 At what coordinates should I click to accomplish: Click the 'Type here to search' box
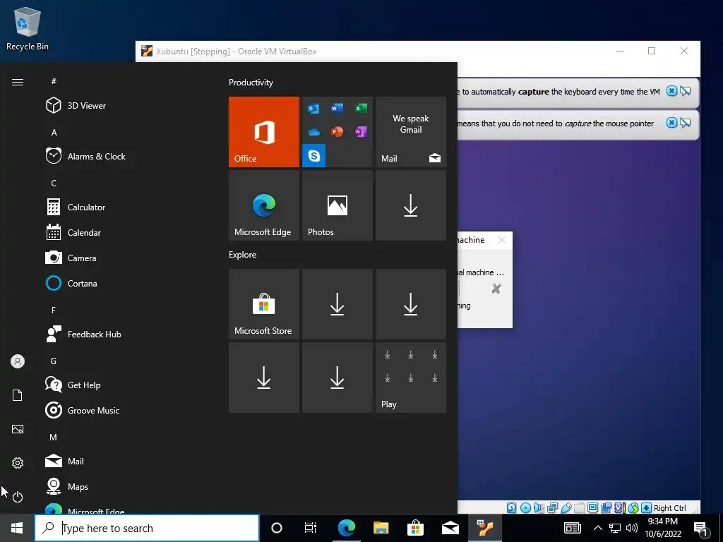147,528
